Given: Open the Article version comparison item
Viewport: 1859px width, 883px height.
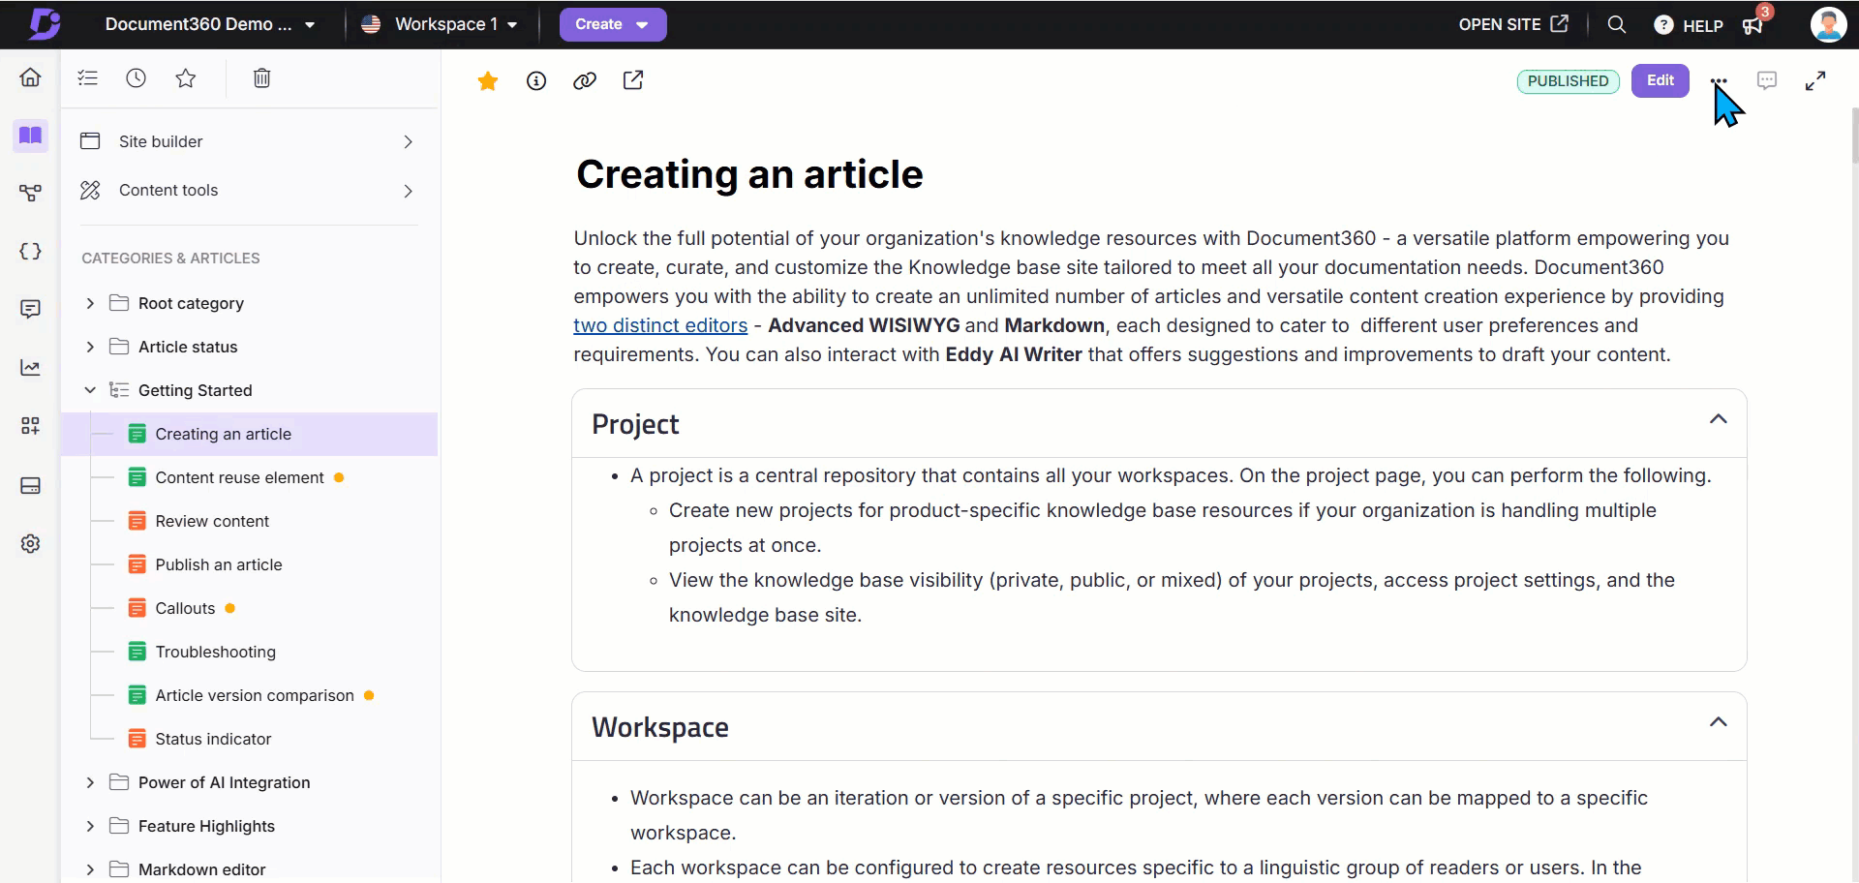Looking at the screenshot, I should 255,695.
